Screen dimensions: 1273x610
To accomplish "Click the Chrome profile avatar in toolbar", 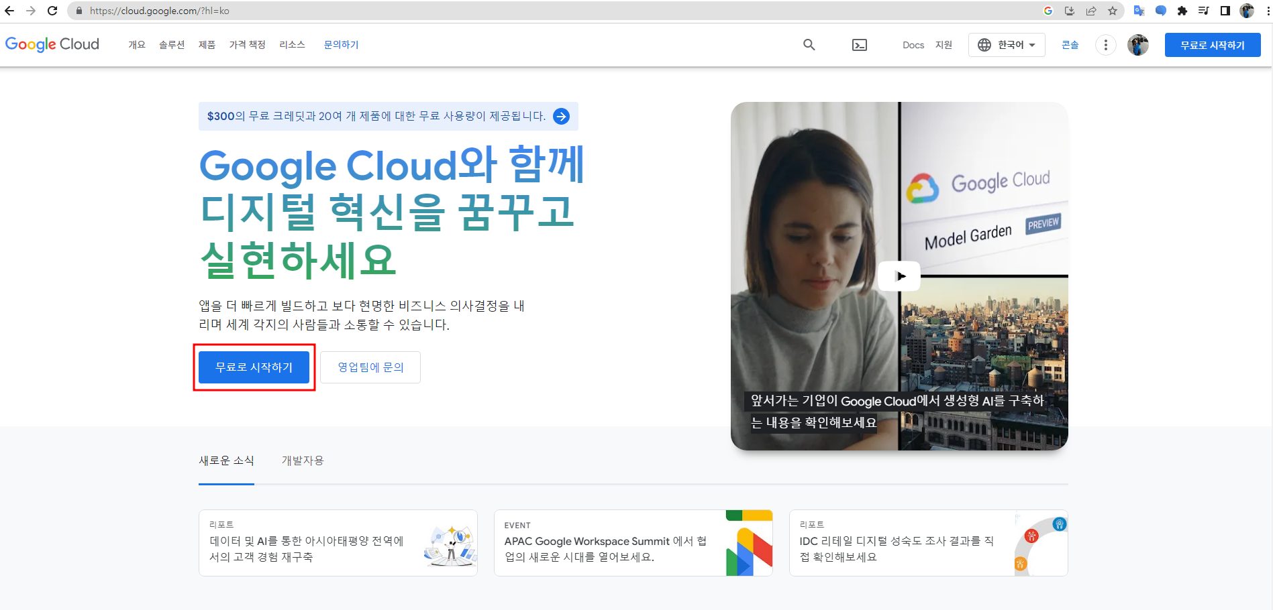I will [x=1247, y=11].
